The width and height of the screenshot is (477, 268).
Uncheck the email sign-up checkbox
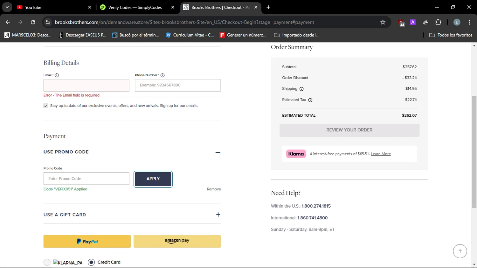(46, 106)
